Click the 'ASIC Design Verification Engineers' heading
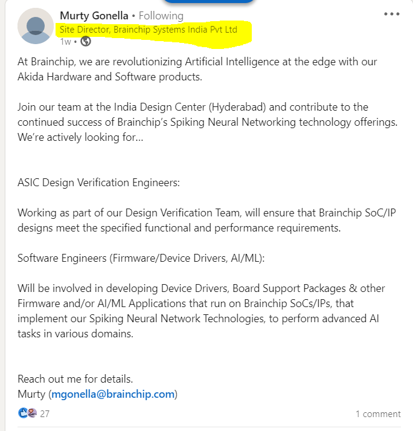 tap(98, 183)
